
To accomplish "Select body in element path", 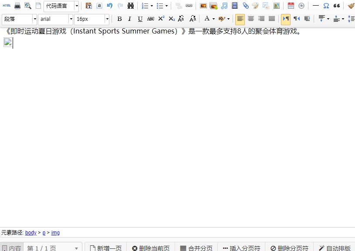I will [x=31, y=232].
